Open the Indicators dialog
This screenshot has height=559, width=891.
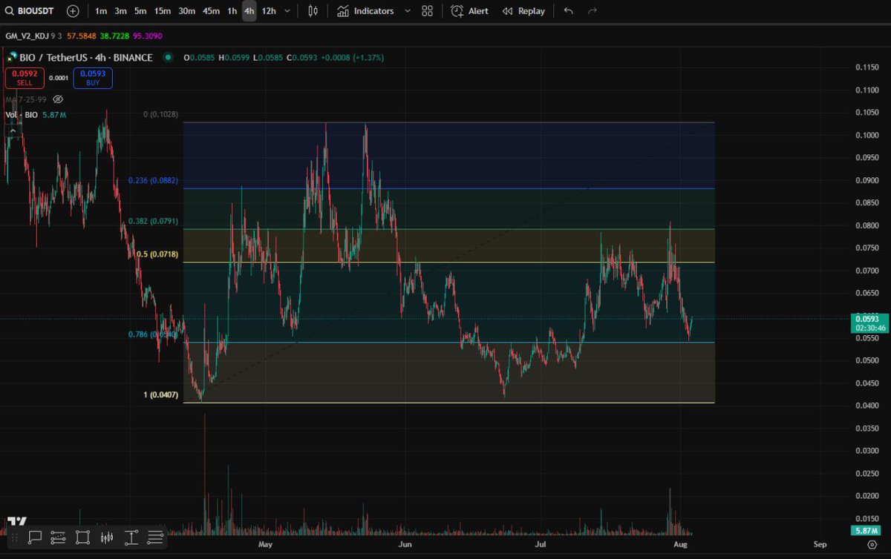365,11
